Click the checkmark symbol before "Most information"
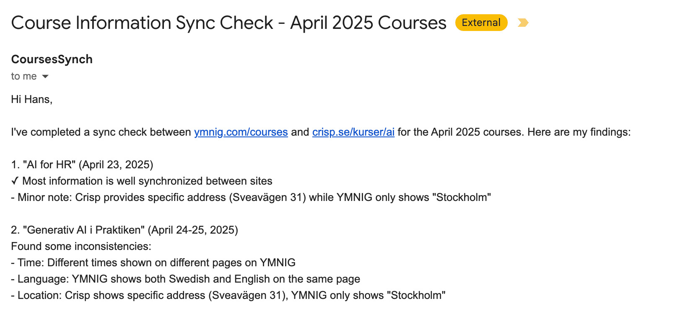675x314 pixels. coord(15,181)
